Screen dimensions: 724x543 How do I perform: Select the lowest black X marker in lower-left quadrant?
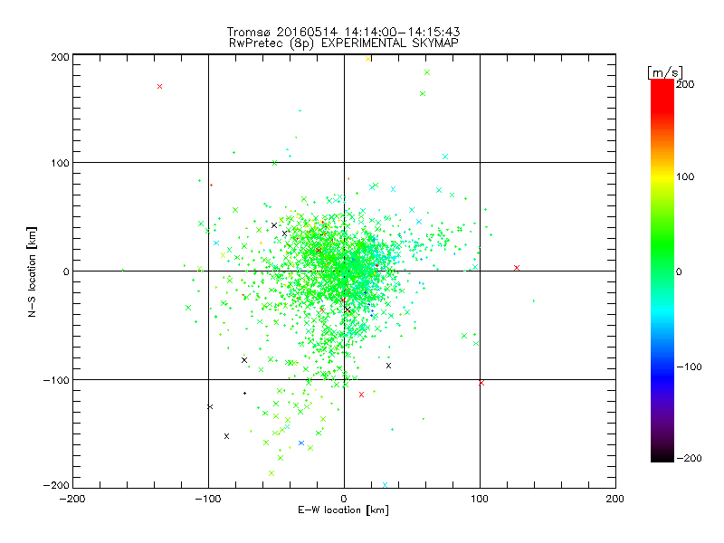[x=227, y=436]
